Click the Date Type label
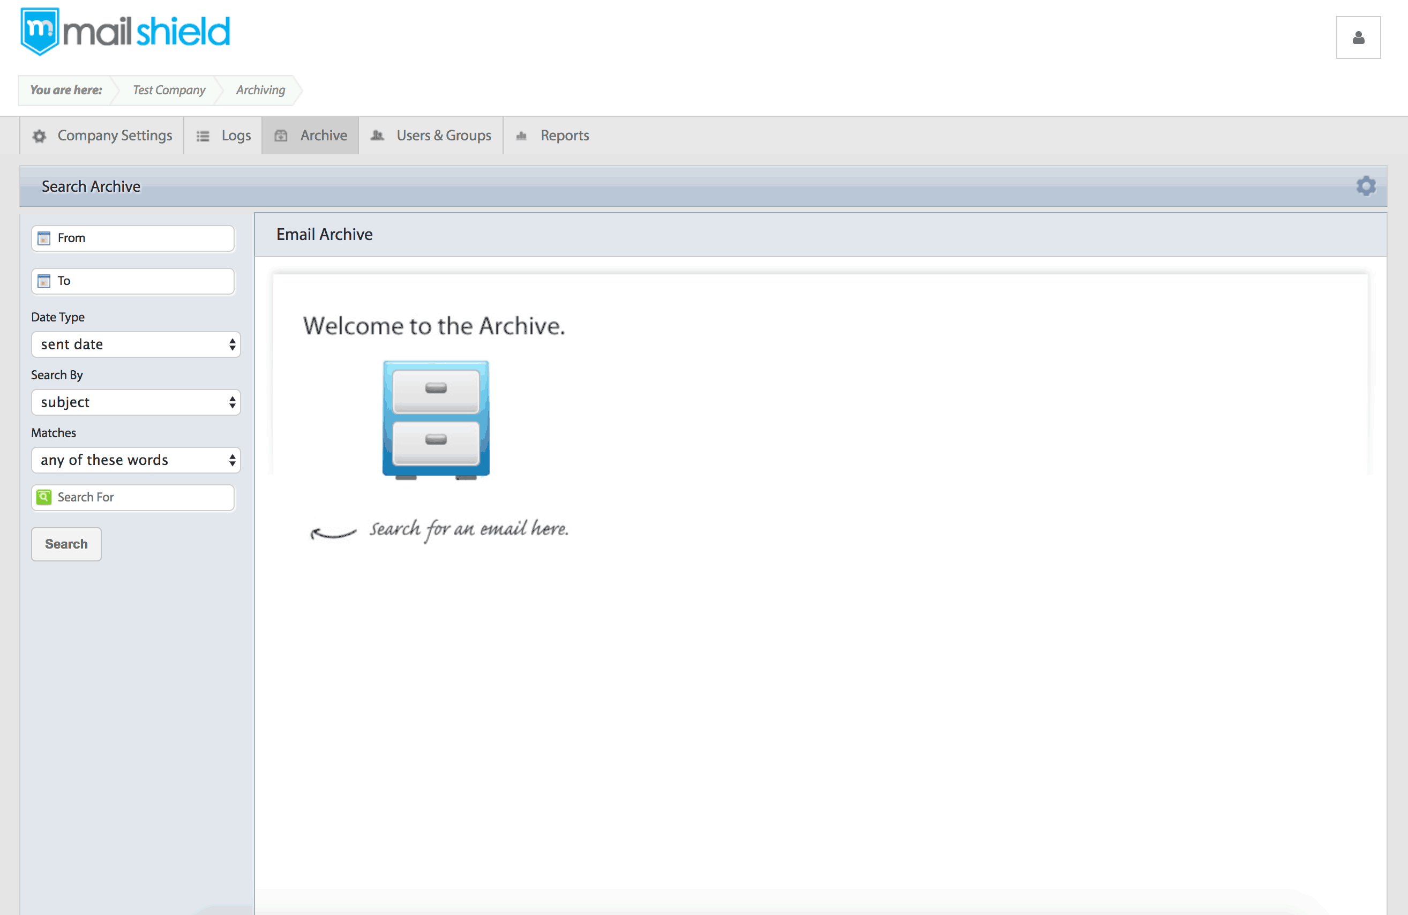The image size is (1408, 915). (x=58, y=317)
